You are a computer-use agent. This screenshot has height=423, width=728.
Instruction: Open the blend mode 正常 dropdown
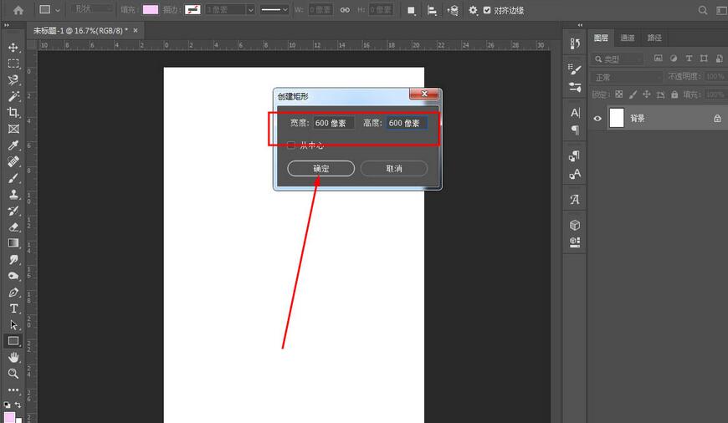tap(626, 77)
